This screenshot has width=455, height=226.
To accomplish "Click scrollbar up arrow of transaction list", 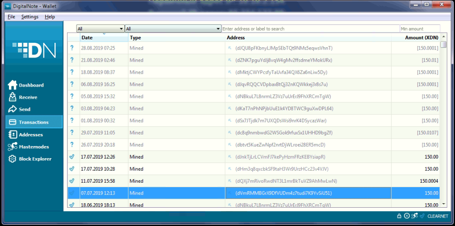I will pos(443,37).
